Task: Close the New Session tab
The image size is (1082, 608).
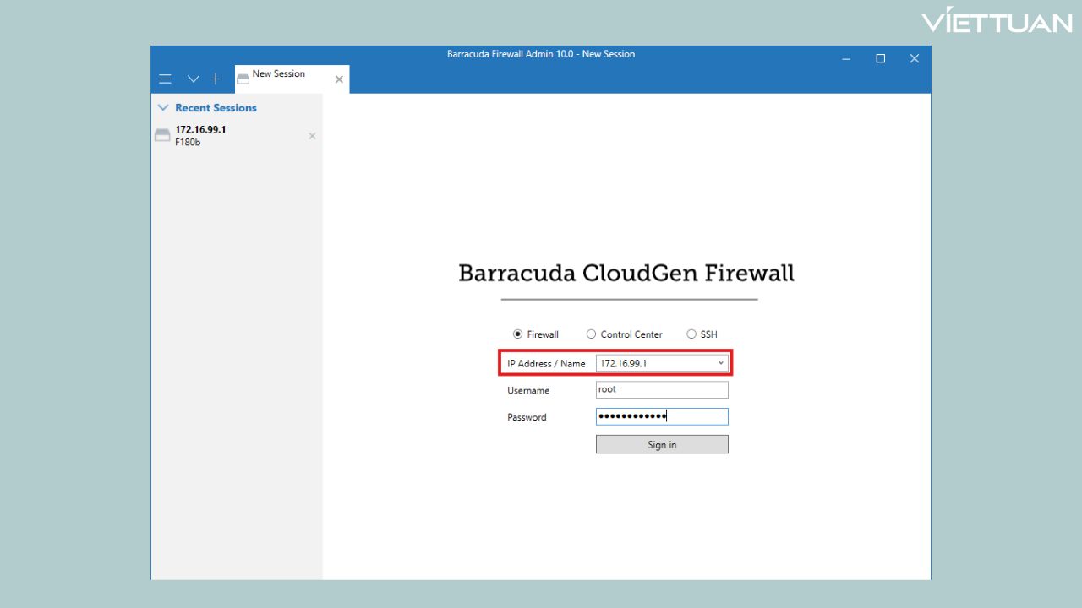Action: tap(339, 79)
